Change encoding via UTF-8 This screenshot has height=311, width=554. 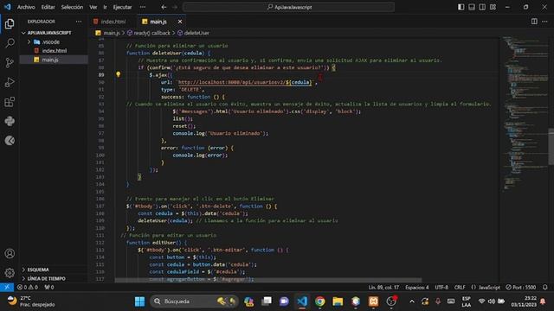(x=441, y=288)
